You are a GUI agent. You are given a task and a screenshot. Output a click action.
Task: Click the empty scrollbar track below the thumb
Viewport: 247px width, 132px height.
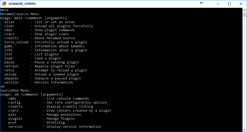245,75
